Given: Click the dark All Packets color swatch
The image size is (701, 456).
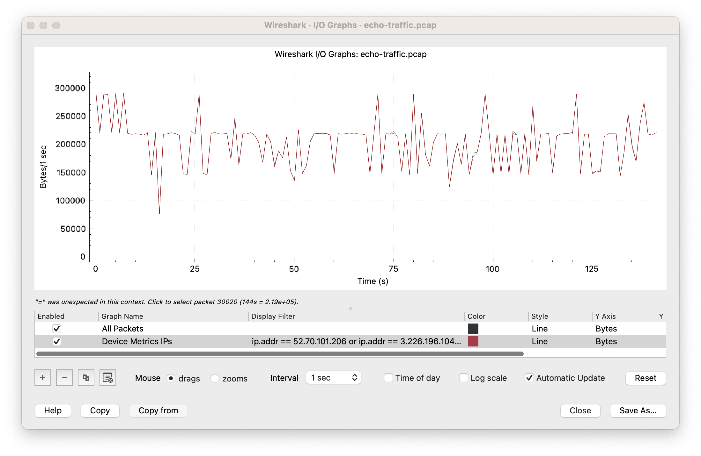Looking at the screenshot, I should coord(473,328).
